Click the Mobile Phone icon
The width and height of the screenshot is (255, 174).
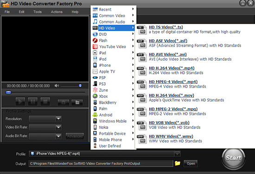(95, 140)
